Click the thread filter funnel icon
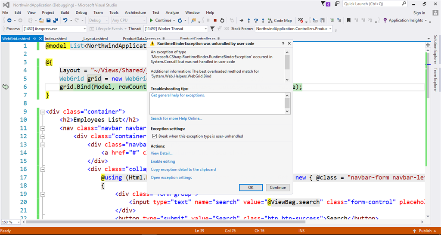The width and height of the screenshot is (441, 235). point(212,29)
